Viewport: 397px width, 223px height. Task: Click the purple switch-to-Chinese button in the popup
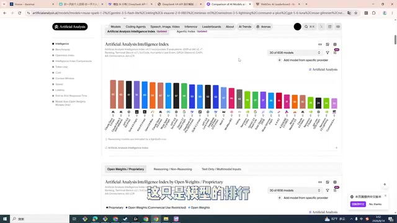358,204
